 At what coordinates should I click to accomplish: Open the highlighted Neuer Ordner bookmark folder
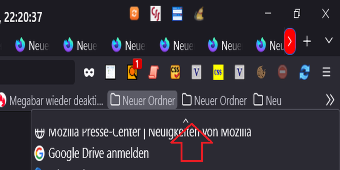click(x=142, y=100)
